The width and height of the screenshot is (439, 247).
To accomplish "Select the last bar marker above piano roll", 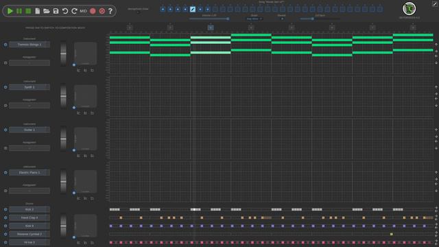I will pyautogui.click(x=413, y=27).
